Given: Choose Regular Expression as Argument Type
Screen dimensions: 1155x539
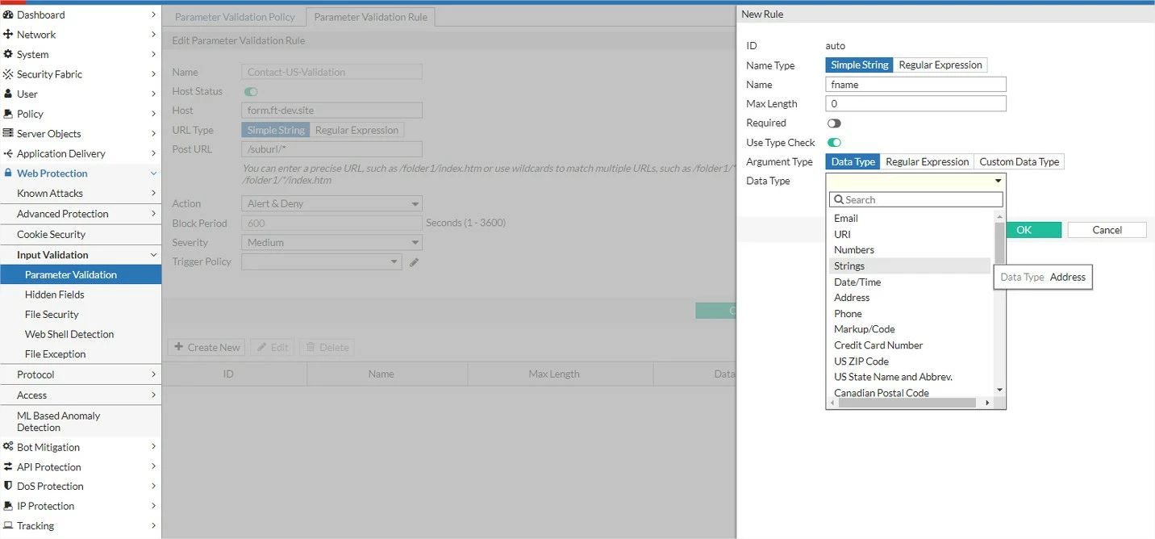Looking at the screenshot, I should [927, 161].
